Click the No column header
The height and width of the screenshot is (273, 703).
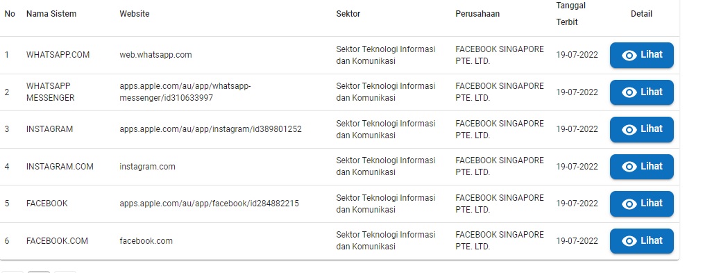click(x=10, y=14)
